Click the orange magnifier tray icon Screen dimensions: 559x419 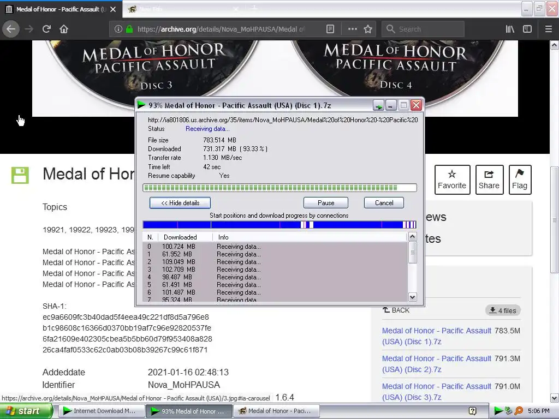click(x=519, y=411)
